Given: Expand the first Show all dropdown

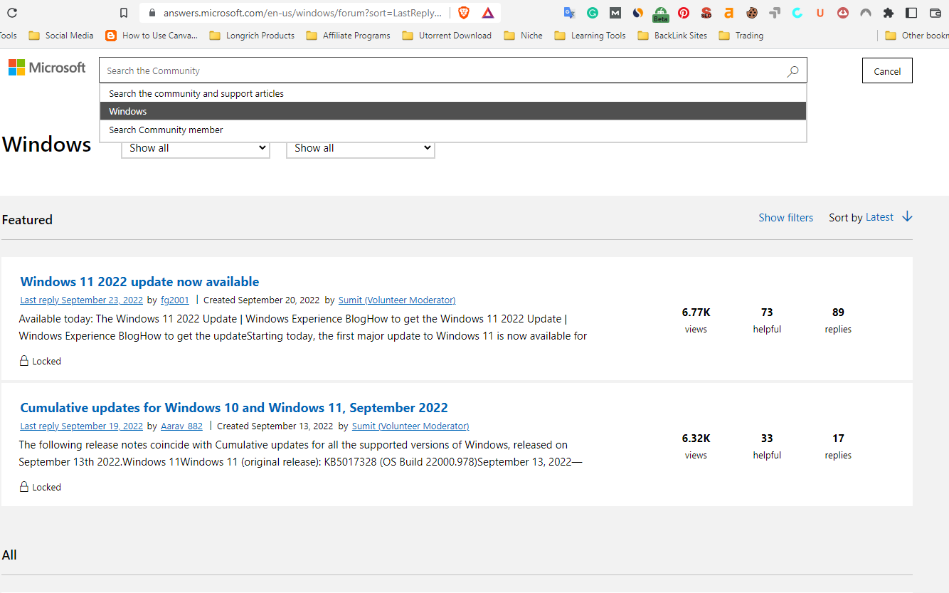Looking at the screenshot, I should pyautogui.click(x=196, y=148).
